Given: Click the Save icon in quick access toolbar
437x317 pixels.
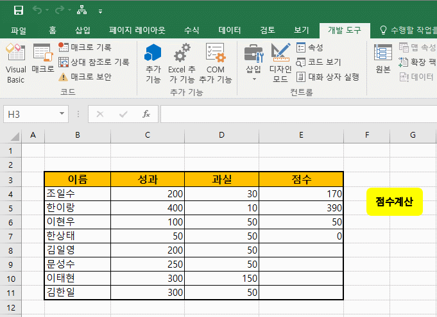Looking at the screenshot, I should click(x=19, y=10).
